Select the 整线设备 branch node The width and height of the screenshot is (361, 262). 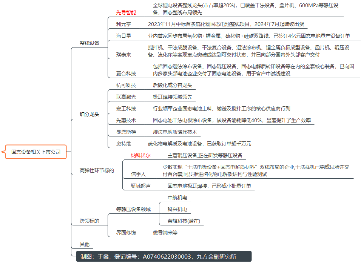[89, 43]
